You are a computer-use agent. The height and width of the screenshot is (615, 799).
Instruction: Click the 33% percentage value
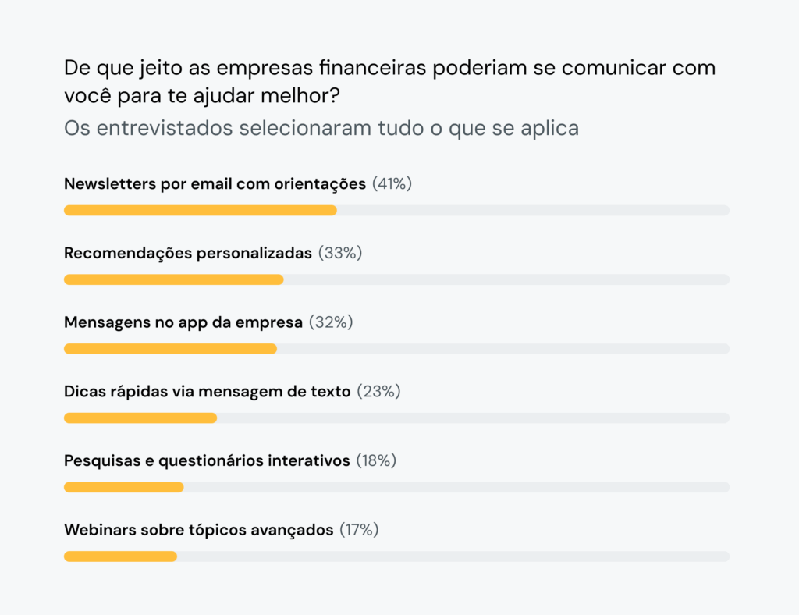(x=340, y=254)
